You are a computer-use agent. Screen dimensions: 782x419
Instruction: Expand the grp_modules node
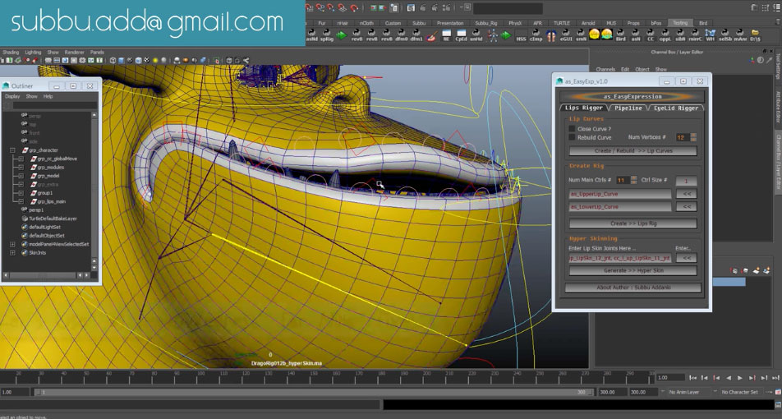(21, 167)
